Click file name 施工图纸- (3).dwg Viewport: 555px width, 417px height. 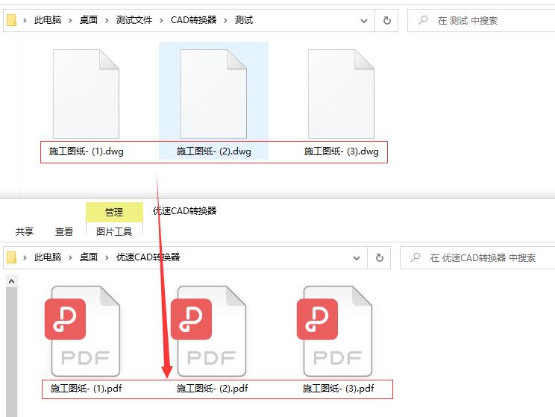(341, 151)
